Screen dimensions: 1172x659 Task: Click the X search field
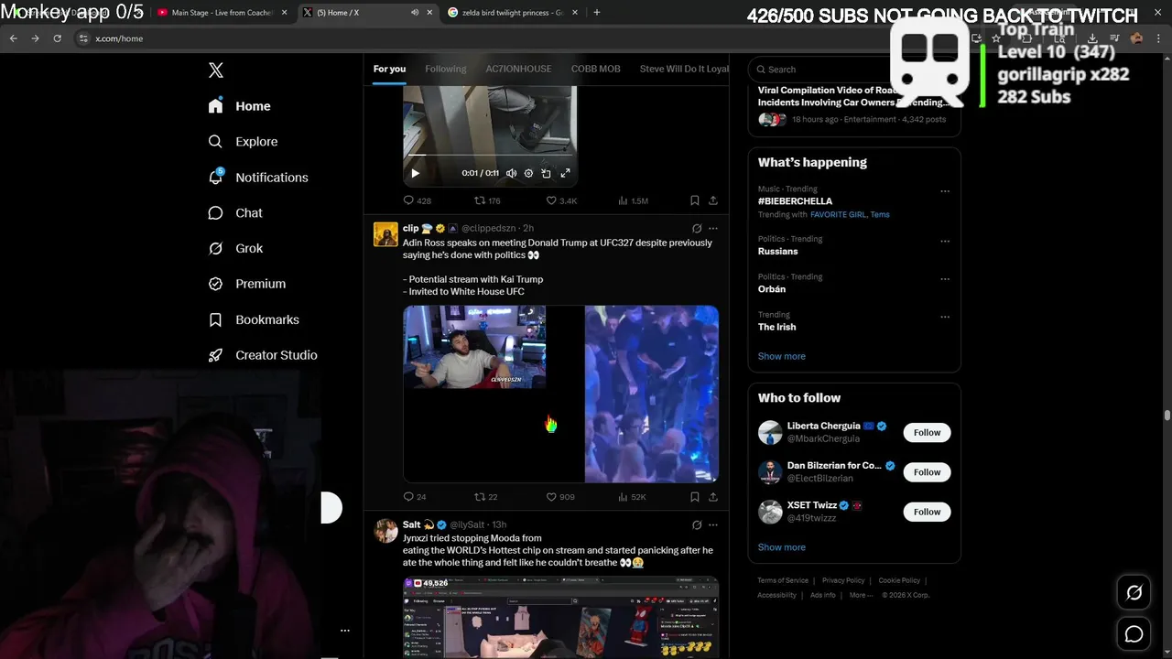(853, 70)
